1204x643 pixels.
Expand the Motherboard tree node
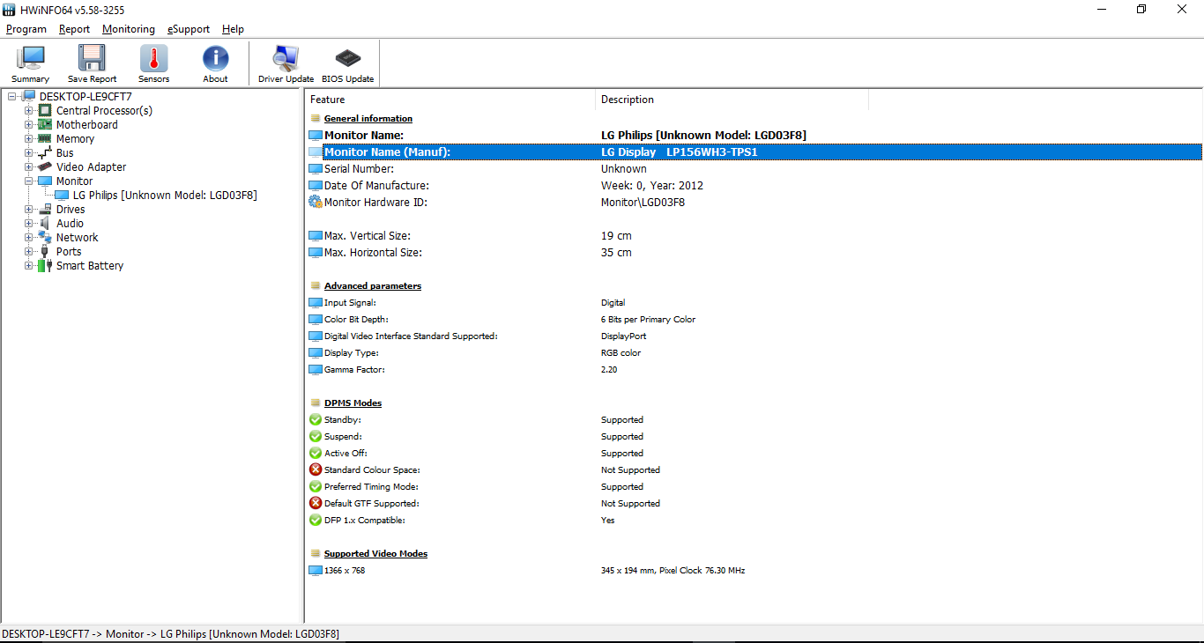tap(29, 124)
